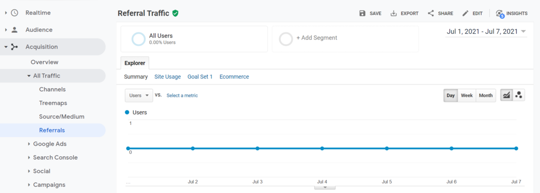The height and width of the screenshot is (193, 540).
Task: Open the Insights icon with badge
Action: pyautogui.click(x=500, y=14)
